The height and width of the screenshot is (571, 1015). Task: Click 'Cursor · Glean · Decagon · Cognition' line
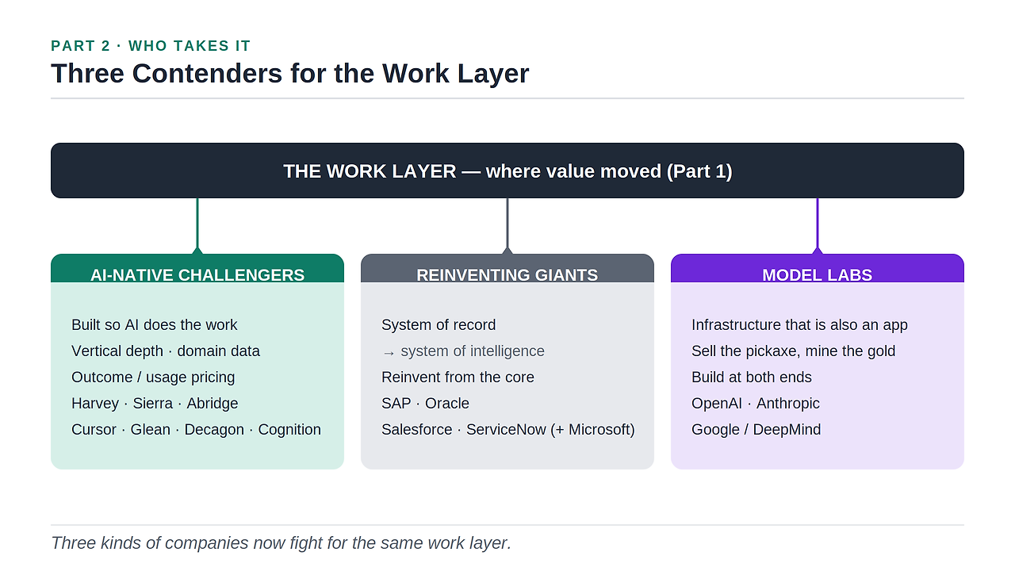click(x=197, y=430)
